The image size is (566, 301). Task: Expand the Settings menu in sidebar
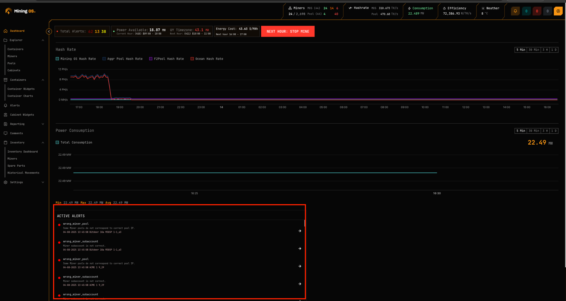[43, 182]
